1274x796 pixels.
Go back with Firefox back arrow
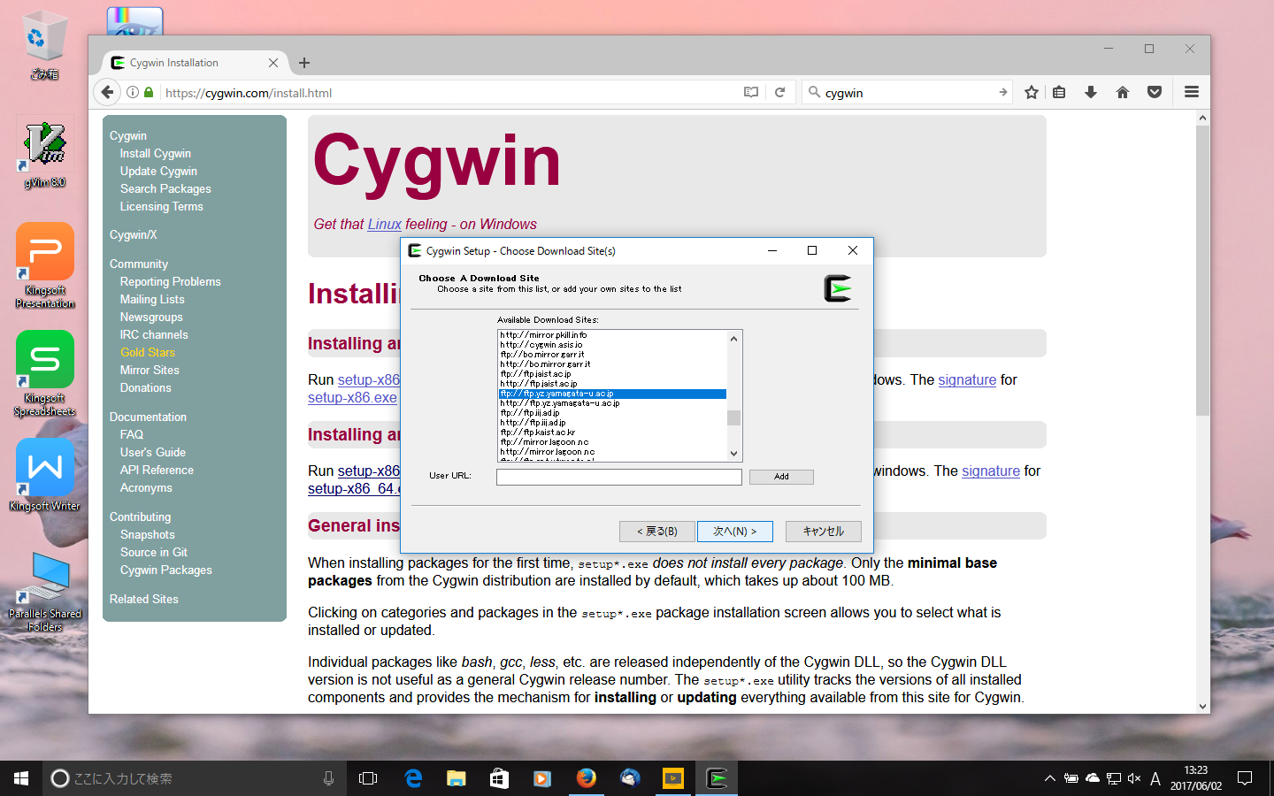pos(107,92)
